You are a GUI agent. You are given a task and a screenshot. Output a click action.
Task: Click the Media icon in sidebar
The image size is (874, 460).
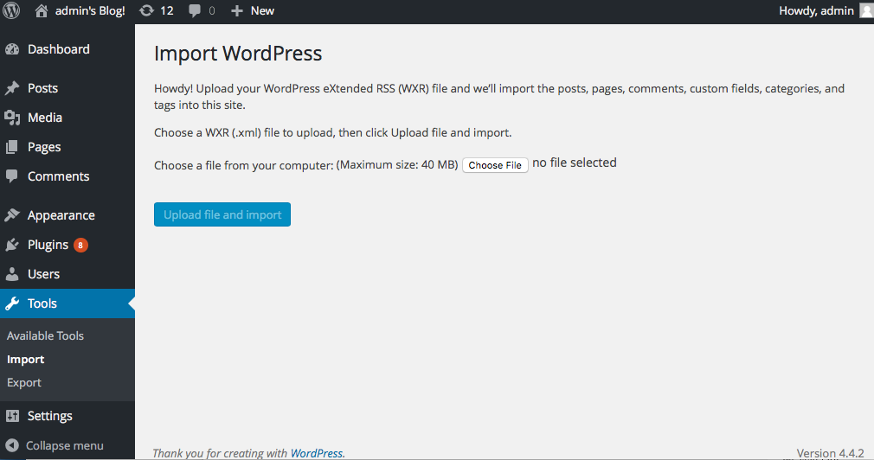point(12,118)
